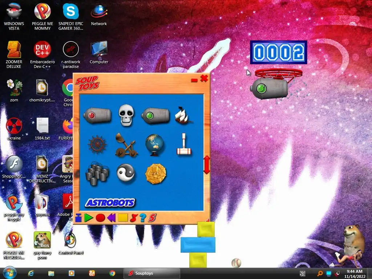
Task: Open the ZOOMER DELUXE shortcut
Action: click(14, 55)
